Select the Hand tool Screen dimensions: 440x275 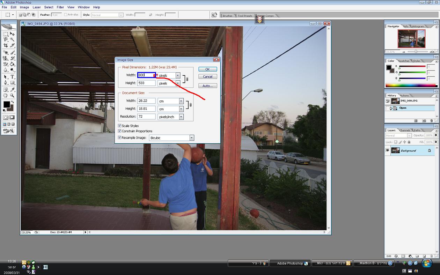point(6,95)
